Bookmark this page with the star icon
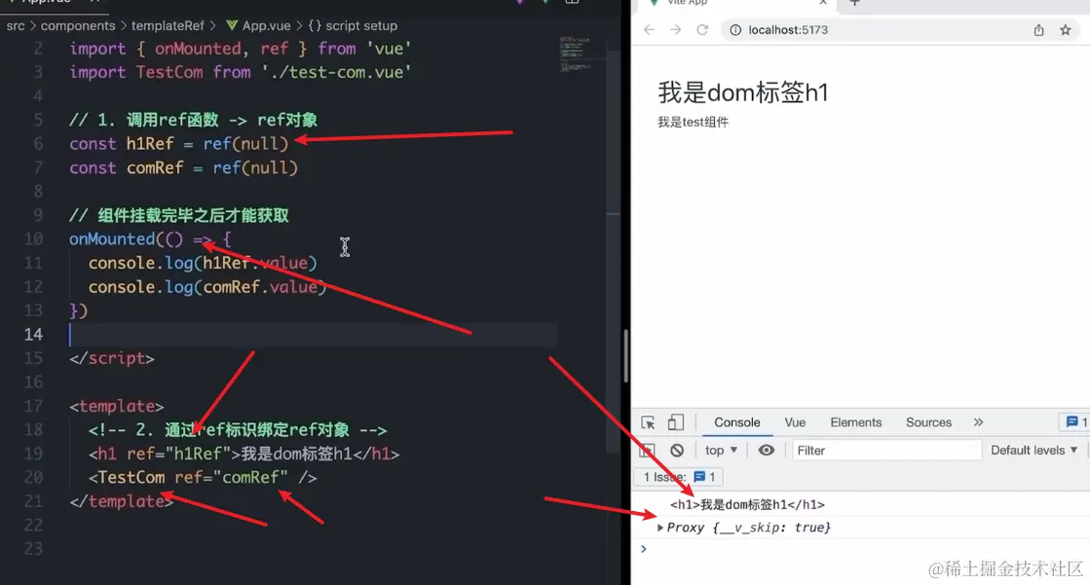The width and height of the screenshot is (1090, 585). 1065,30
